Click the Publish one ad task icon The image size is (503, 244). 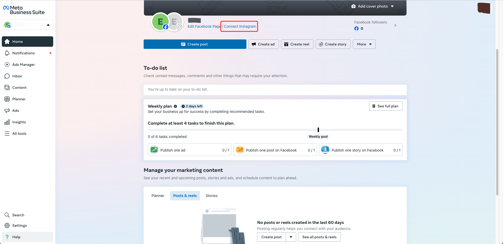pyautogui.click(x=154, y=150)
